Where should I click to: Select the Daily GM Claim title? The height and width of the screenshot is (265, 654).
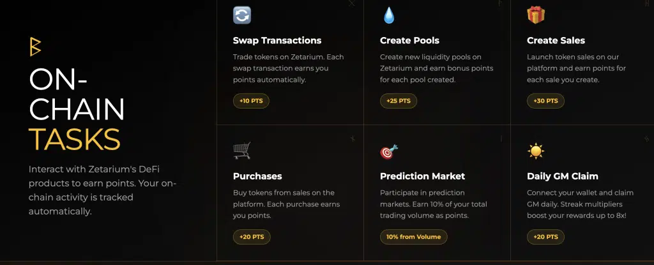click(563, 176)
